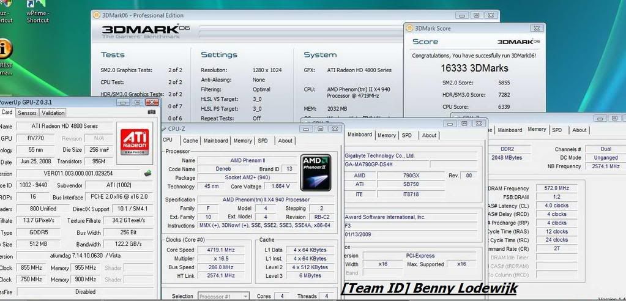The height and width of the screenshot is (301, 626).
Task: Open Memory tab in the CPU-Z processor window
Action: 243,141
